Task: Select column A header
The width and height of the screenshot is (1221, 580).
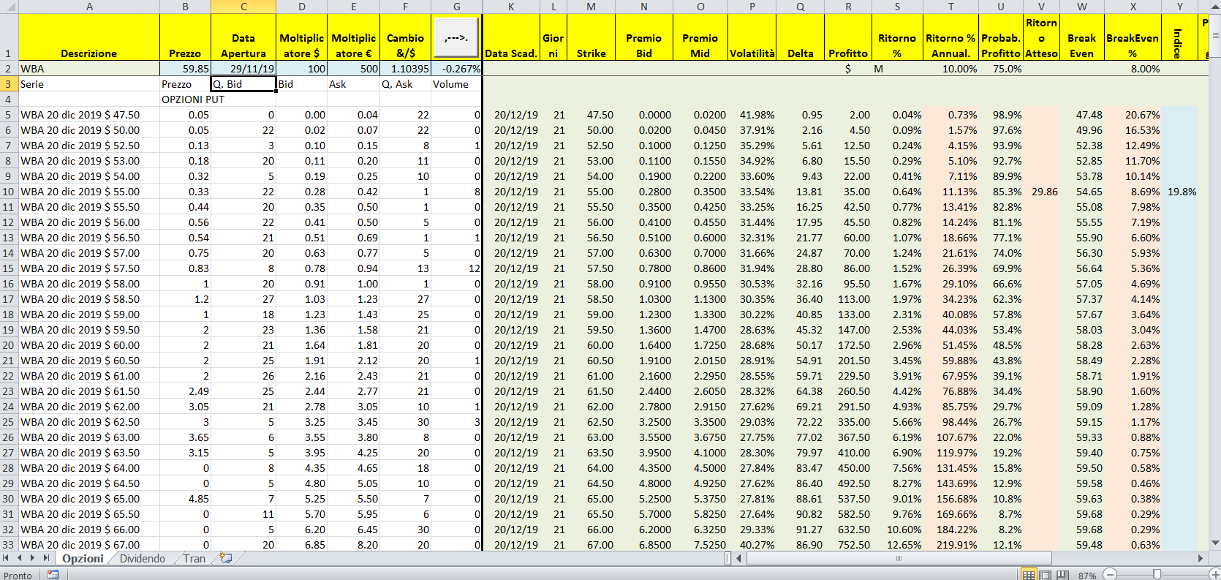Action: click(89, 7)
